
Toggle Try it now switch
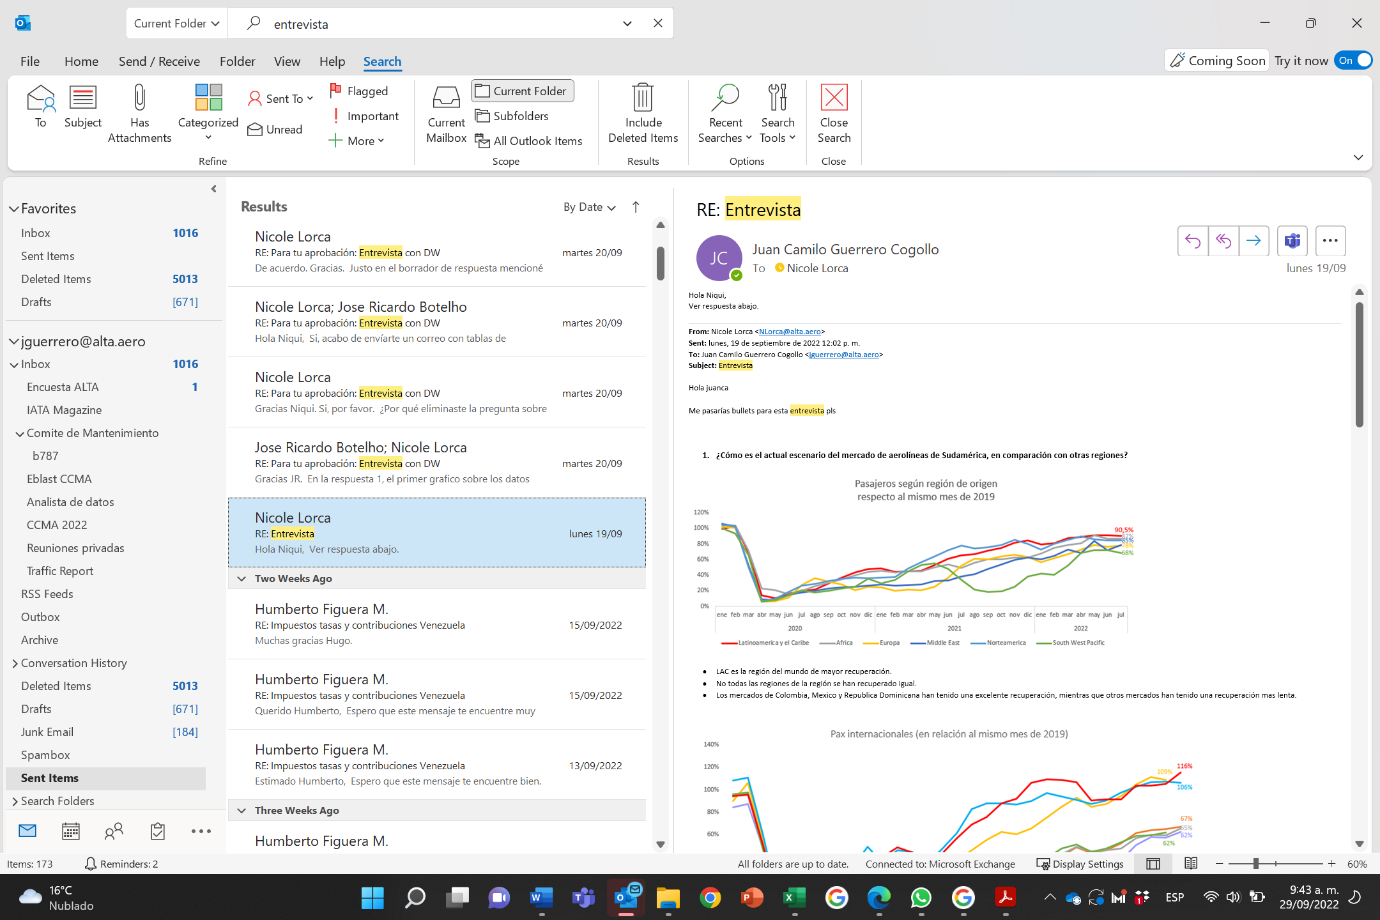click(1353, 61)
